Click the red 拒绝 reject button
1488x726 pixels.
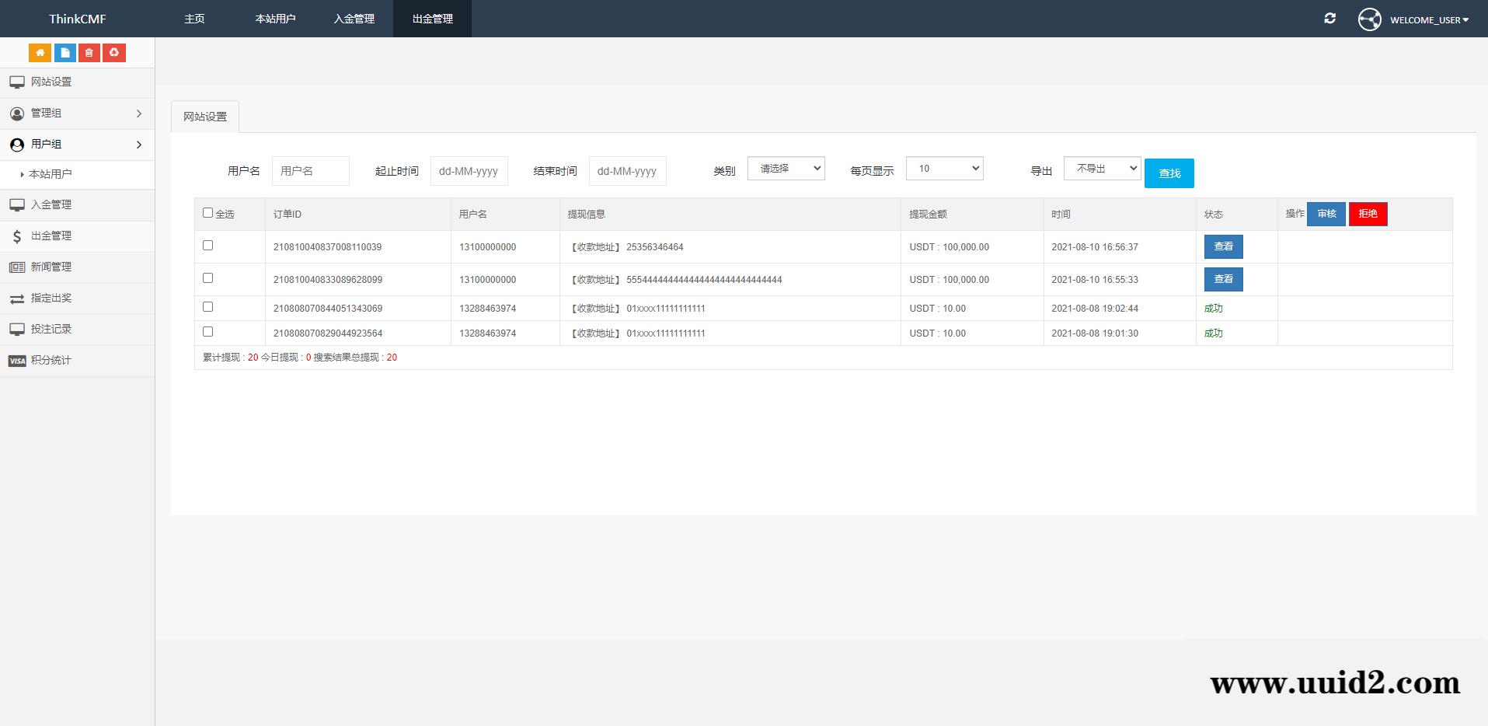[x=1368, y=214]
